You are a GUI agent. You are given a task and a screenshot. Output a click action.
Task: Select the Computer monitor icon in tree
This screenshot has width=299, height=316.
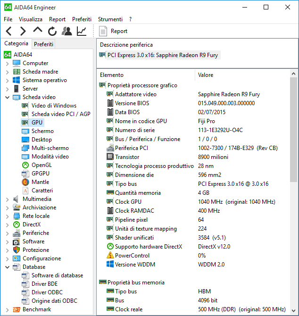tap(17, 63)
